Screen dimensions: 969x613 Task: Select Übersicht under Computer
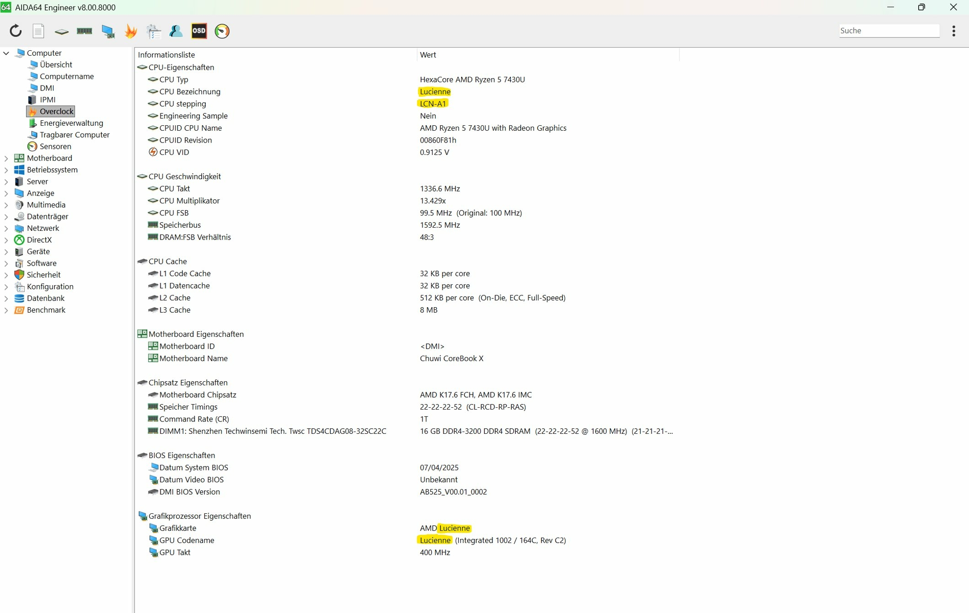pos(56,64)
